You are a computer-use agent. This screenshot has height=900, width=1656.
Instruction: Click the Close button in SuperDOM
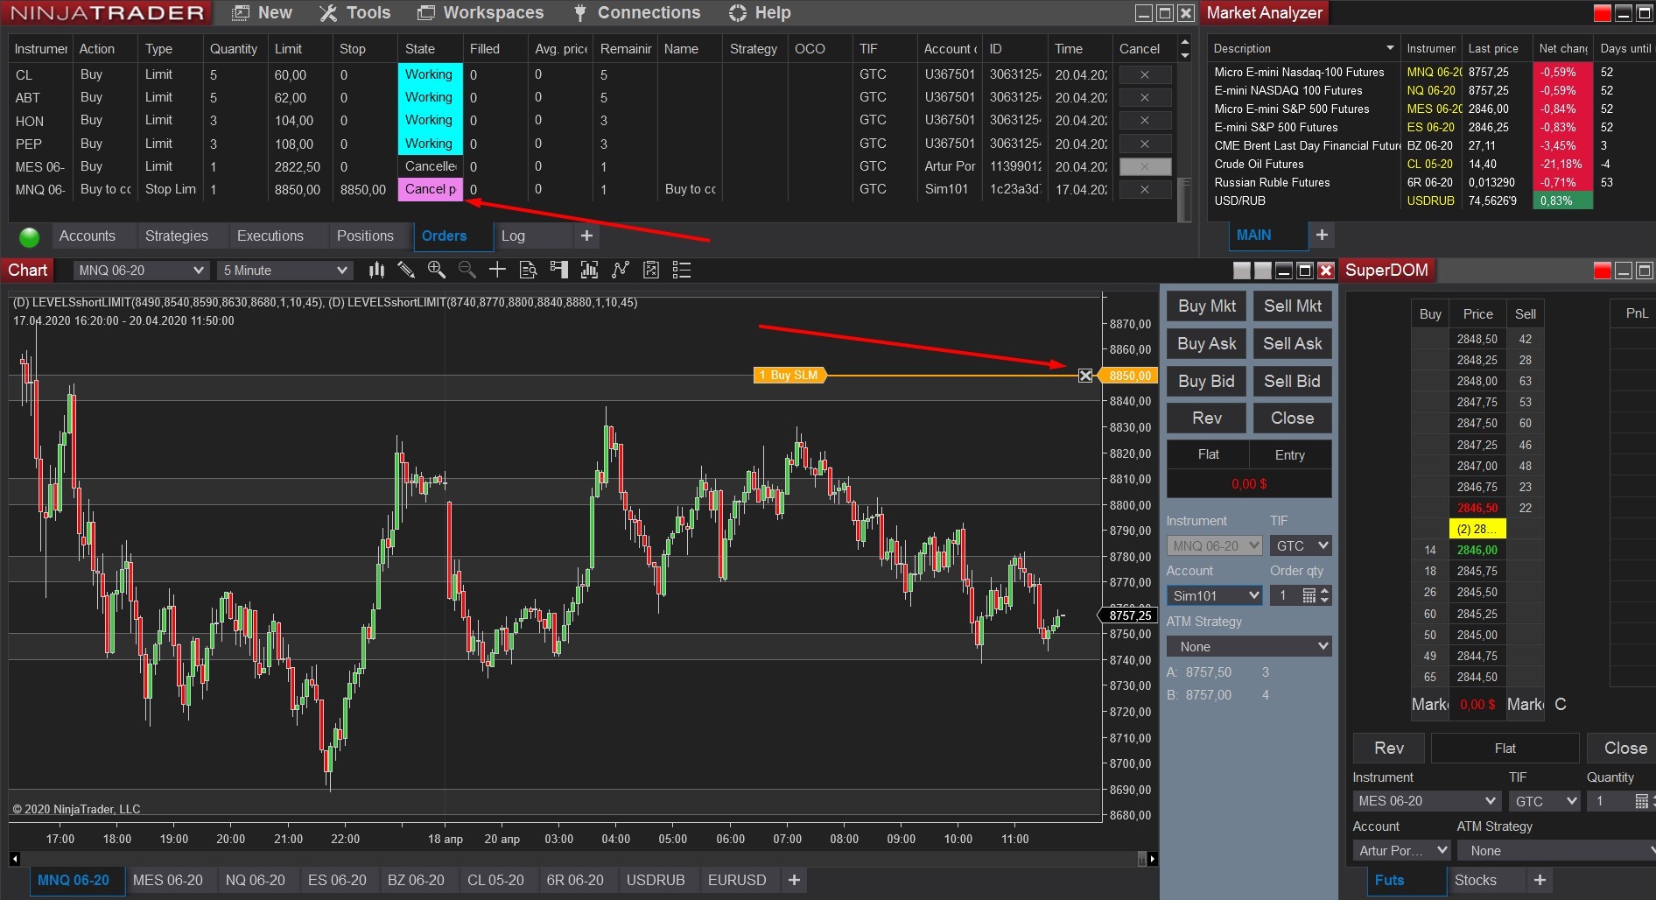click(x=1625, y=748)
